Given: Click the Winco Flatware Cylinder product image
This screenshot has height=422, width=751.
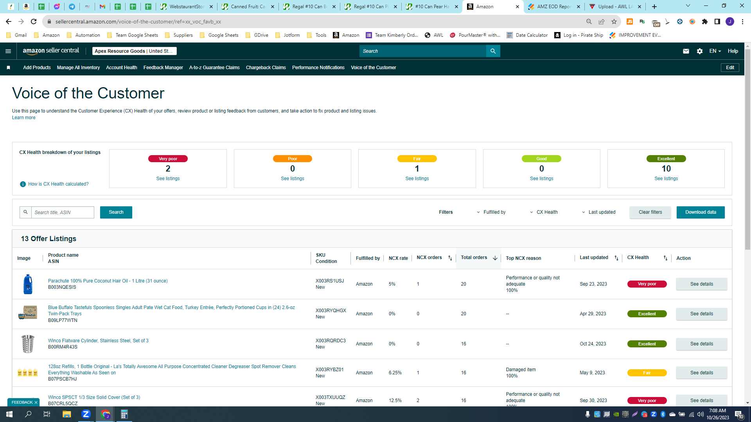Looking at the screenshot, I should [x=28, y=344].
